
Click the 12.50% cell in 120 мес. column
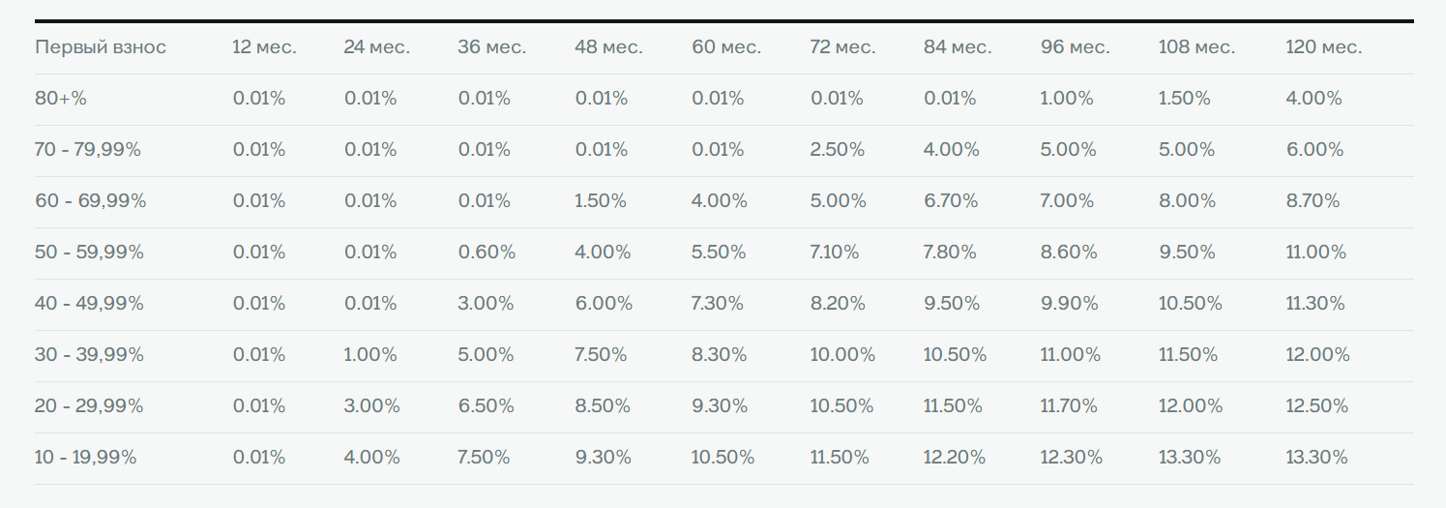coord(1317,406)
